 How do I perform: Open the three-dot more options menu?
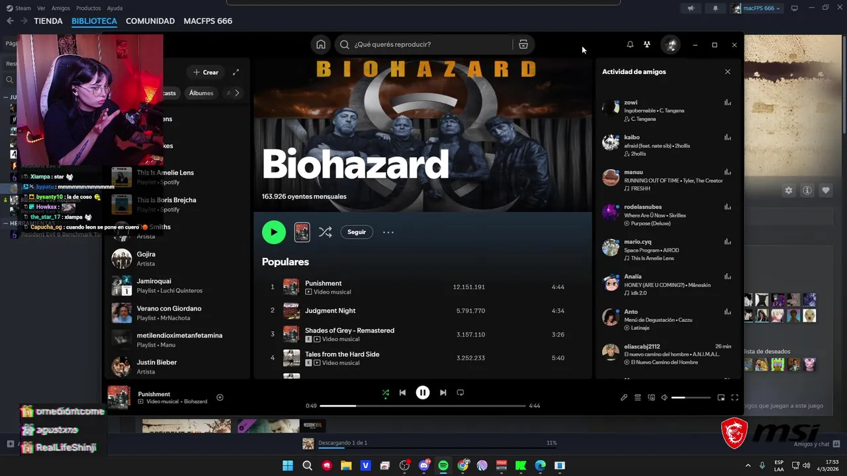click(x=388, y=232)
